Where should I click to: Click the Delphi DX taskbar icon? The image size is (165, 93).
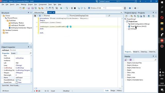162,40
